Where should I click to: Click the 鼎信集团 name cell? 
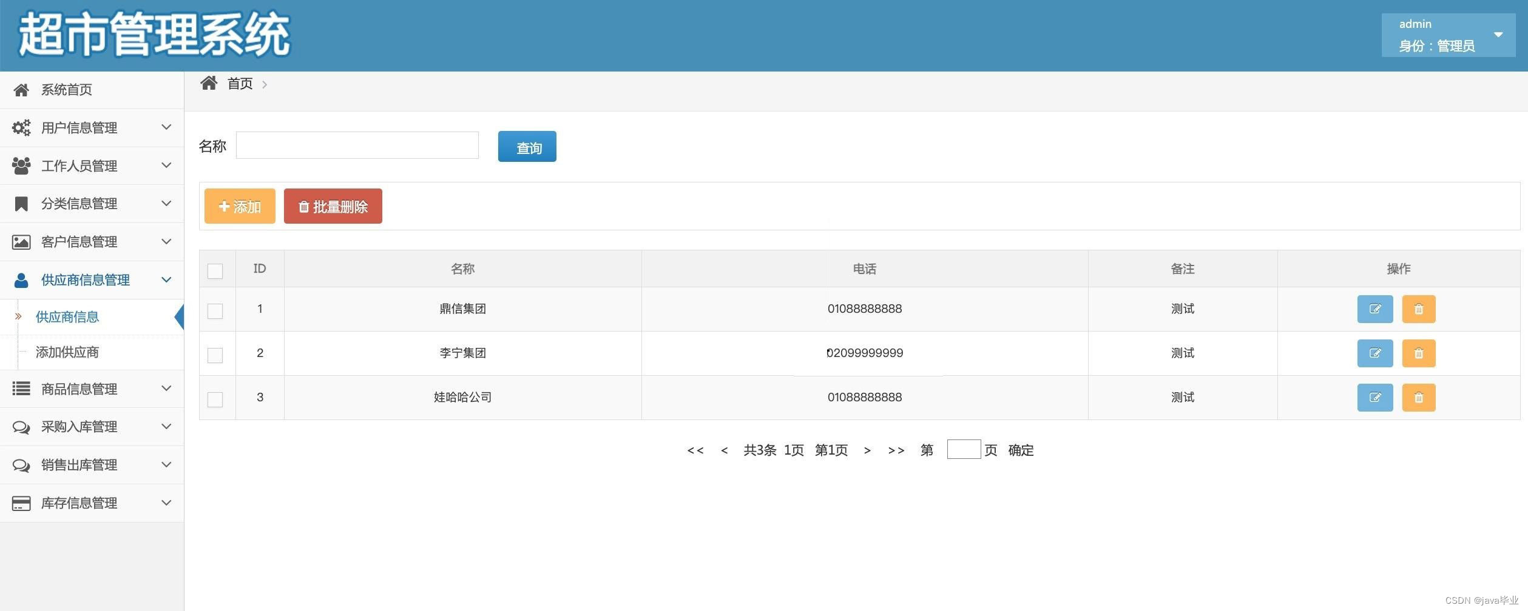click(463, 309)
